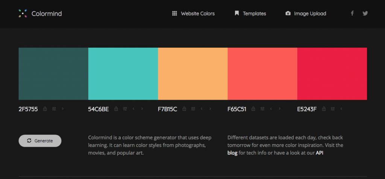Move F7B15C left with its arrow
The width and height of the screenshot is (385, 179).
[x=202, y=109]
